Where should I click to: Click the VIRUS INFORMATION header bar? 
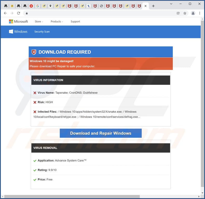101,80
